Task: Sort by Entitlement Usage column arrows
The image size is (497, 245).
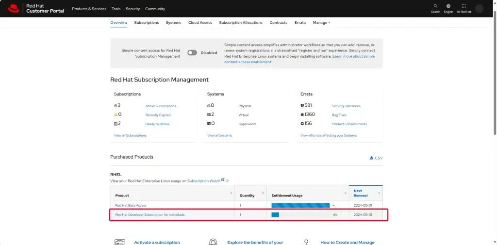Action: click(x=345, y=193)
